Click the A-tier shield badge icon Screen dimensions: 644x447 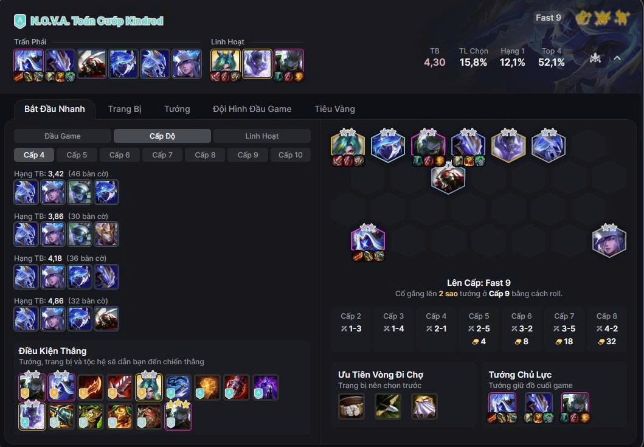pos(19,21)
